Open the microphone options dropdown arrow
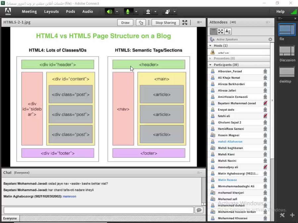 point(136,12)
